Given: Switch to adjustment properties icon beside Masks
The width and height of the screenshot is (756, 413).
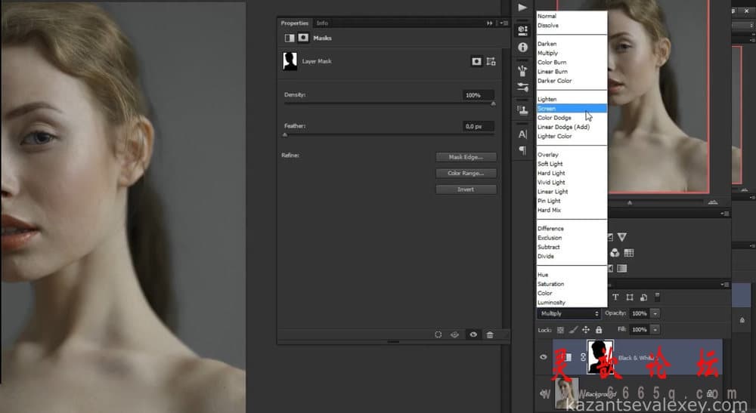Looking at the screenshot, I should pyautogui.click(x=290, y=38).
